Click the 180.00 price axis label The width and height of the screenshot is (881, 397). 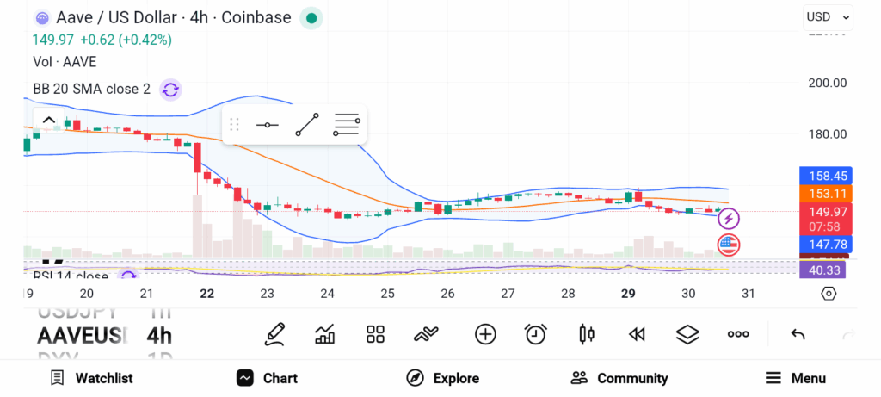click(827, 134)
